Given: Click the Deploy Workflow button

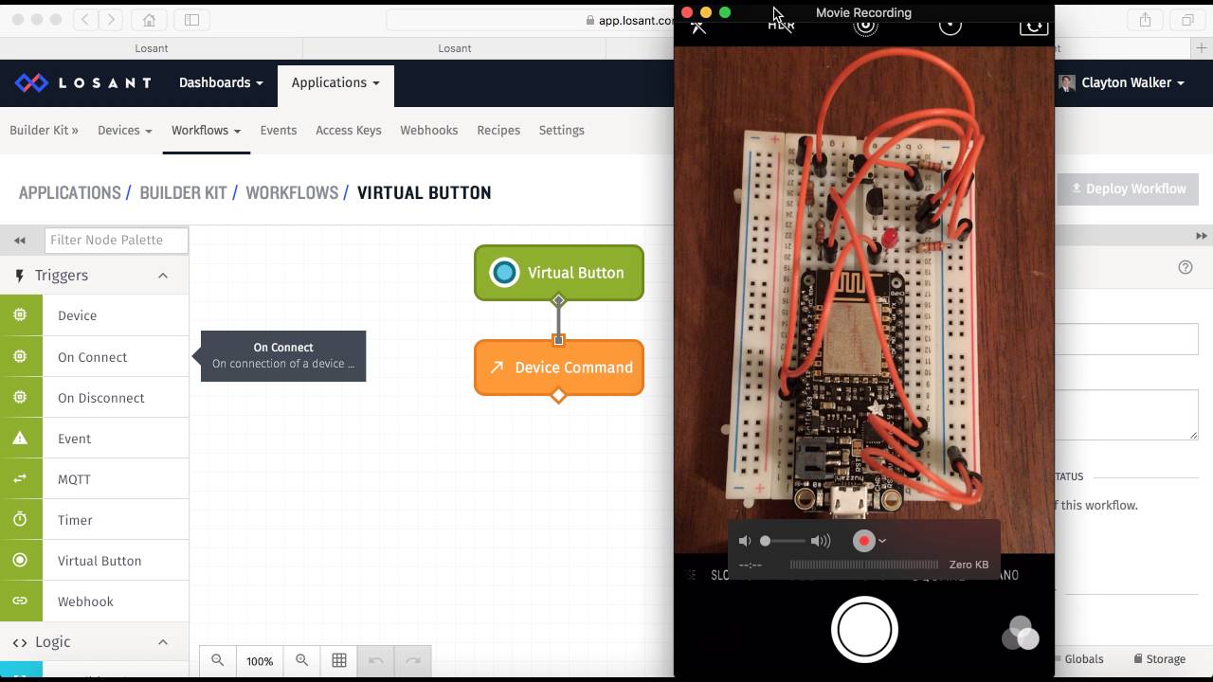Looking at the screenshot, I should pyautogui.click(x=1128, y=188).
